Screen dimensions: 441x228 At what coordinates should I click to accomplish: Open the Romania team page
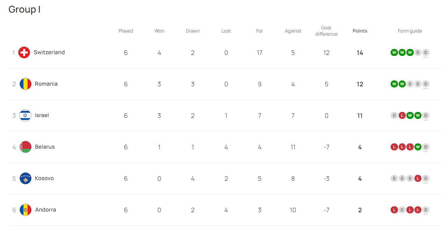[x=46, y=84]
